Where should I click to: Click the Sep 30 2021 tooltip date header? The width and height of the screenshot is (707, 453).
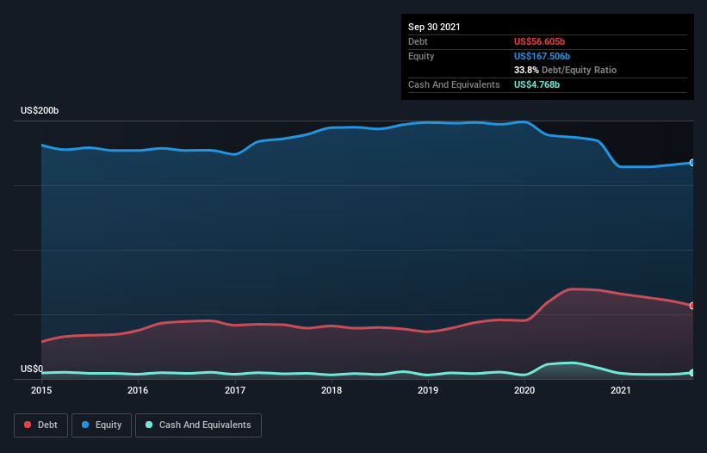(x=434, y=27)
